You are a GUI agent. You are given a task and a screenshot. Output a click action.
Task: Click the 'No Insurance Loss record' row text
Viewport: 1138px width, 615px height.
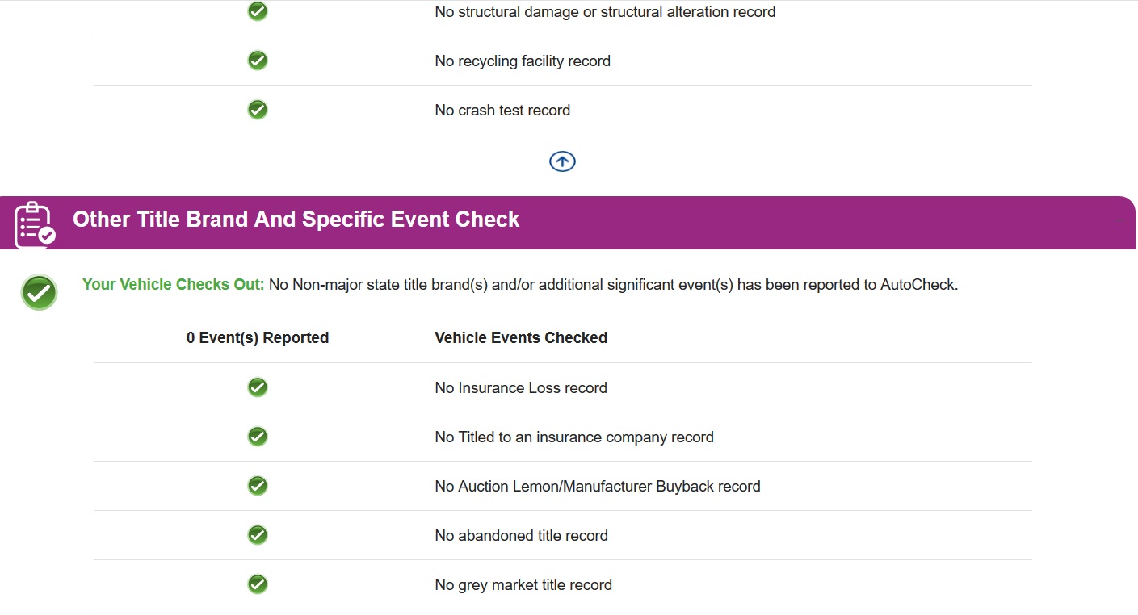pos(521,388)
